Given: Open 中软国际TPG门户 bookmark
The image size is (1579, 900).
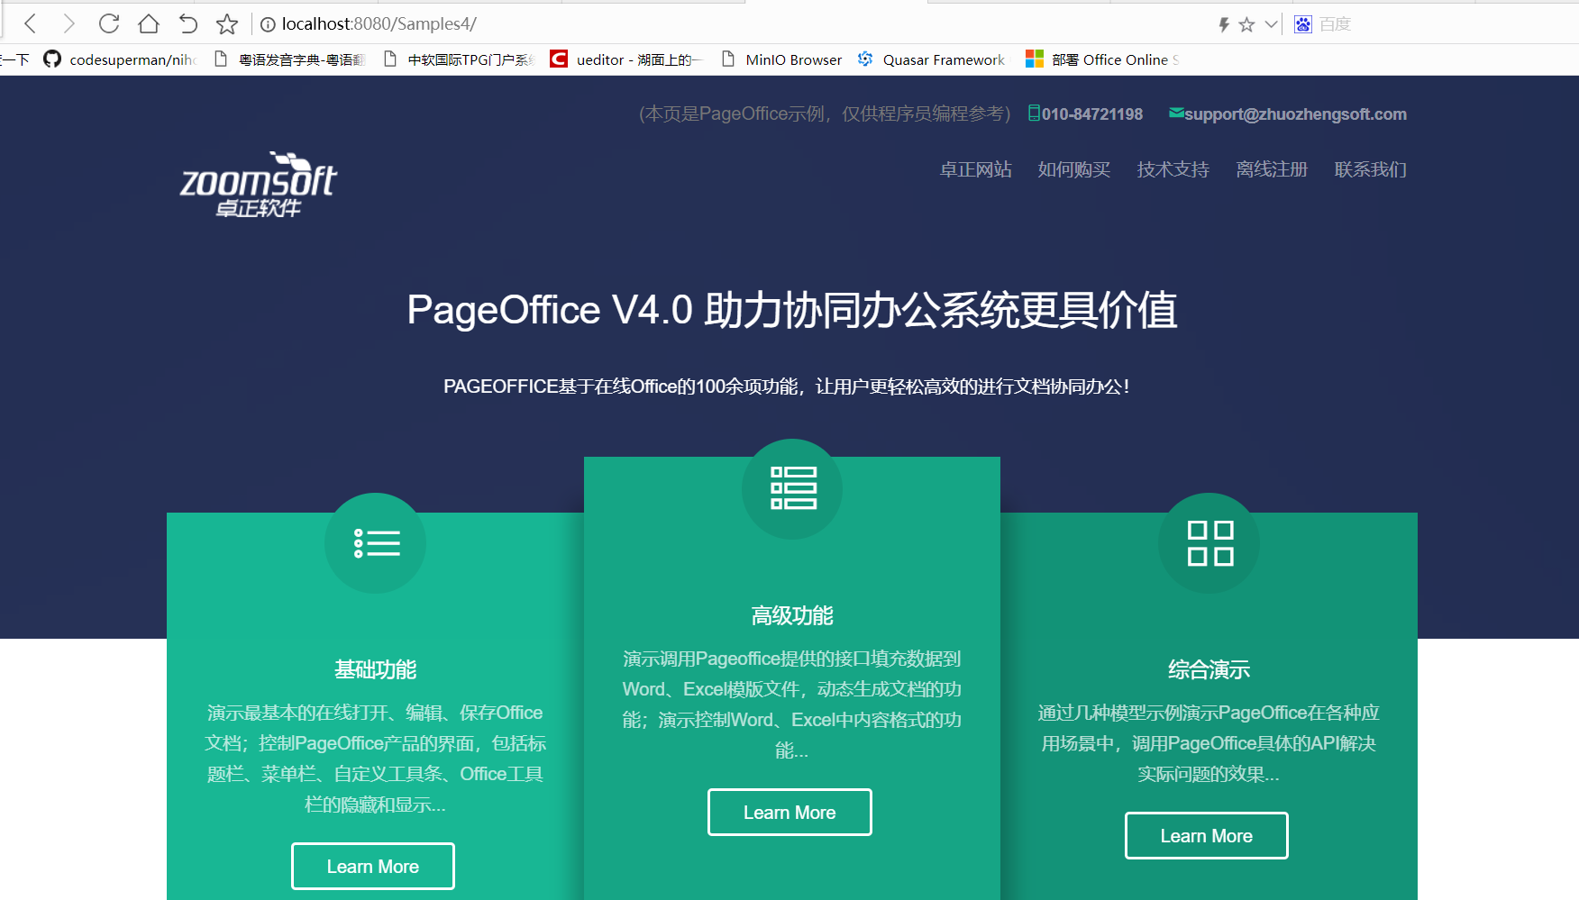Looking at the screenshot, I should pyautogui.click(x=459, y=59).
